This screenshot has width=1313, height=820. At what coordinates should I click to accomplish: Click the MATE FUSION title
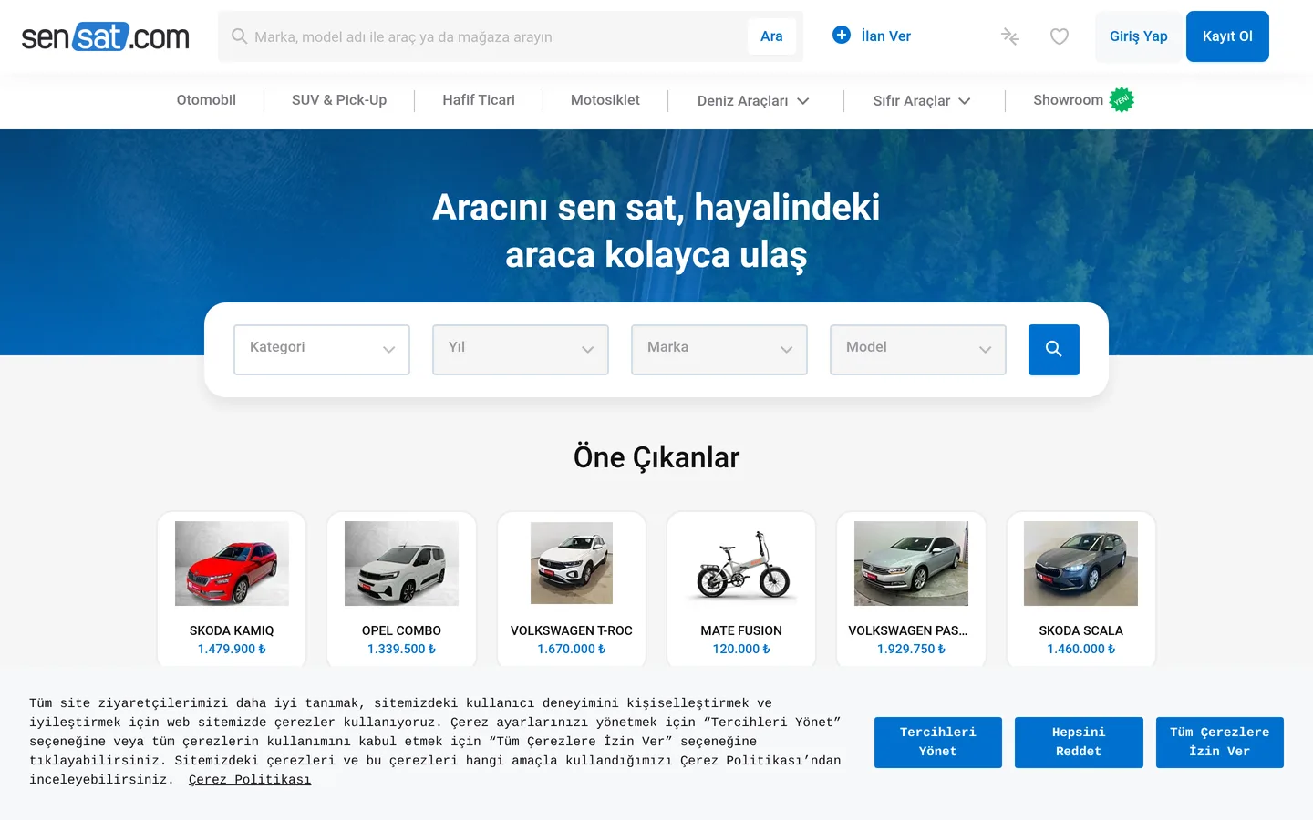click(741, 630)
